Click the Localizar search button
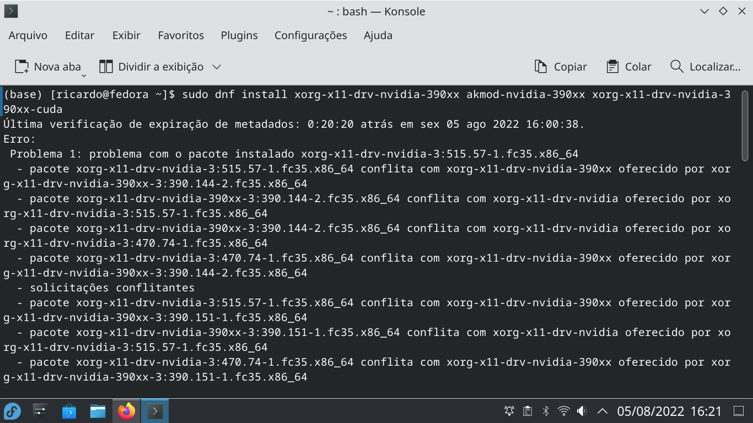753x423 pixels. 706,67
